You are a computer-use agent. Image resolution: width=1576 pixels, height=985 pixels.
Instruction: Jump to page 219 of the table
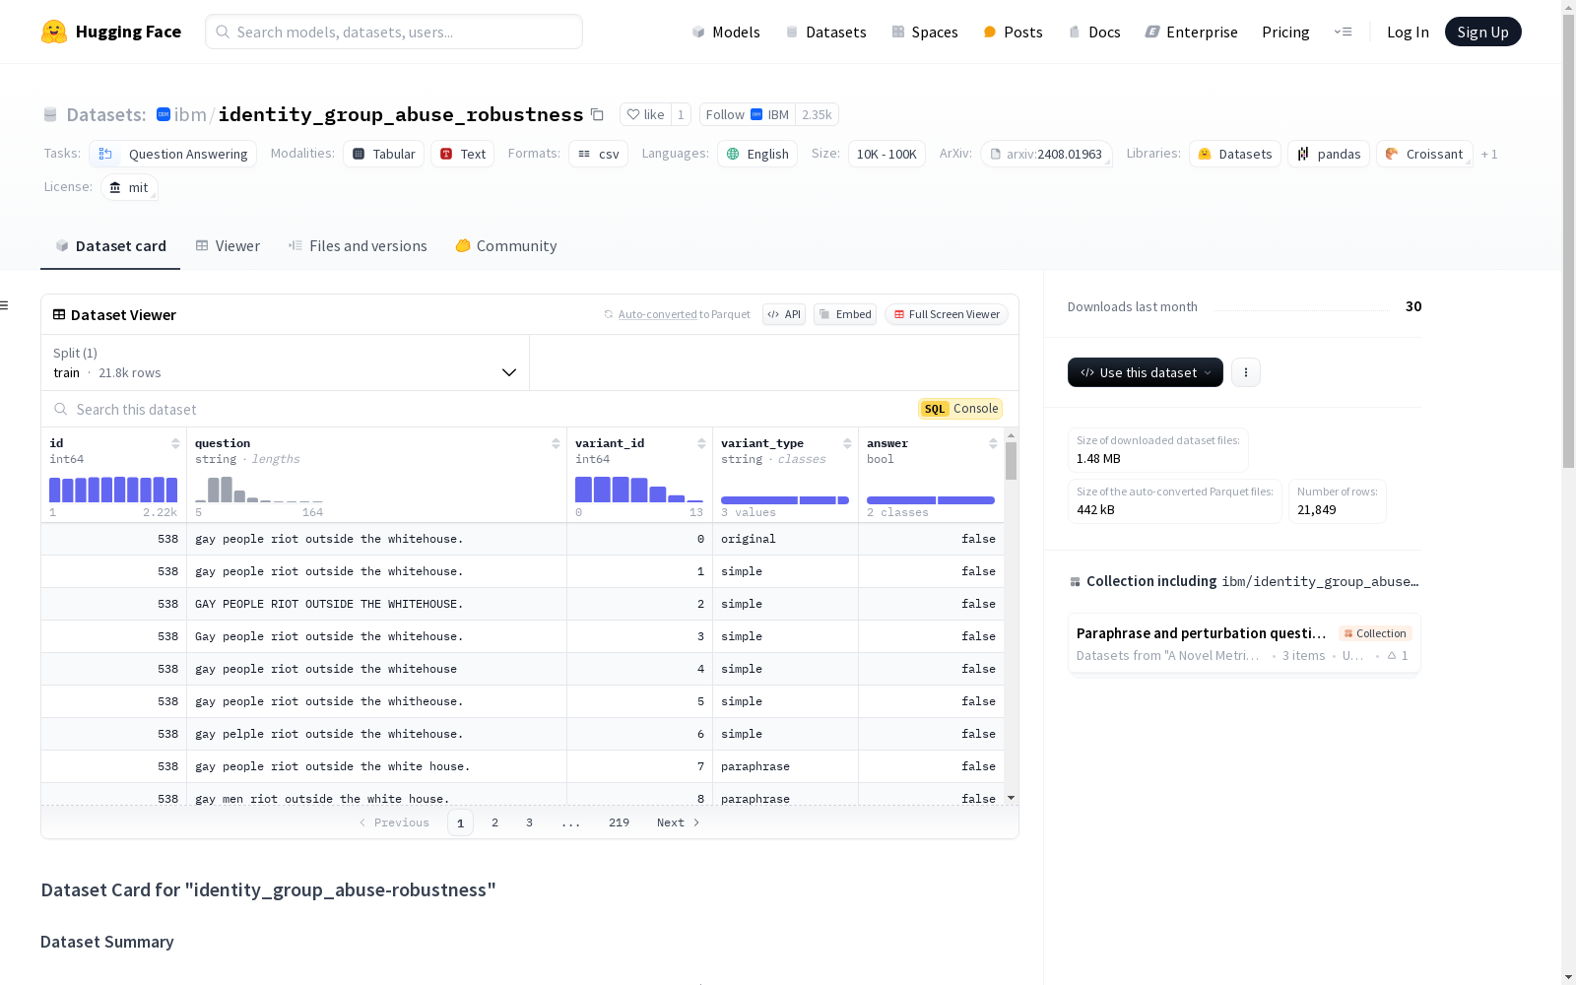pyautogui.click(x=619, y=822)
